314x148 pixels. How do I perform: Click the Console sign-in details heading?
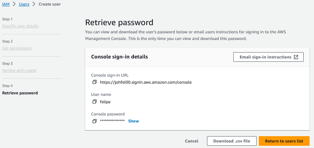[120, 57]
